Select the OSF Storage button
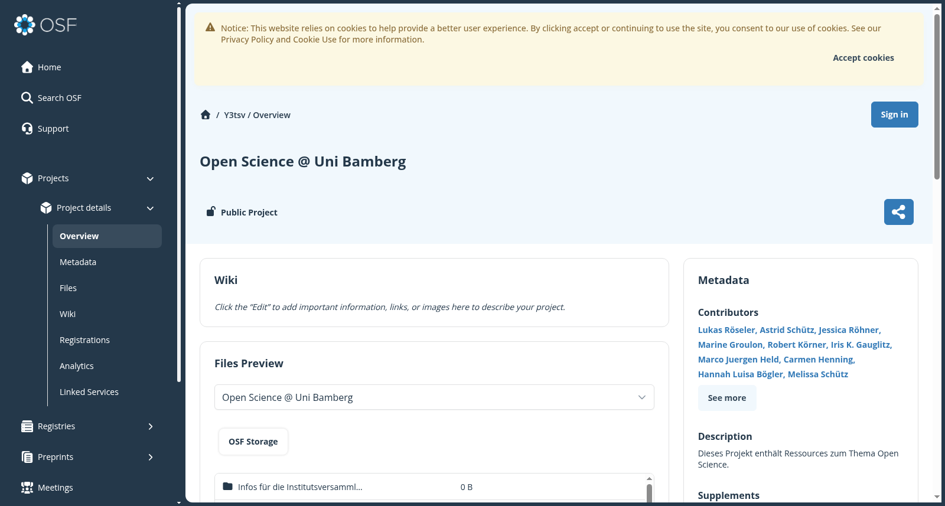Image resolution: width=945 pixels, height=506 pixels. click(x=253, y=442)
